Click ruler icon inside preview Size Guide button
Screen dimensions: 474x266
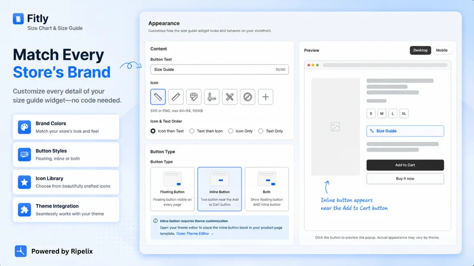pos(372,131)
